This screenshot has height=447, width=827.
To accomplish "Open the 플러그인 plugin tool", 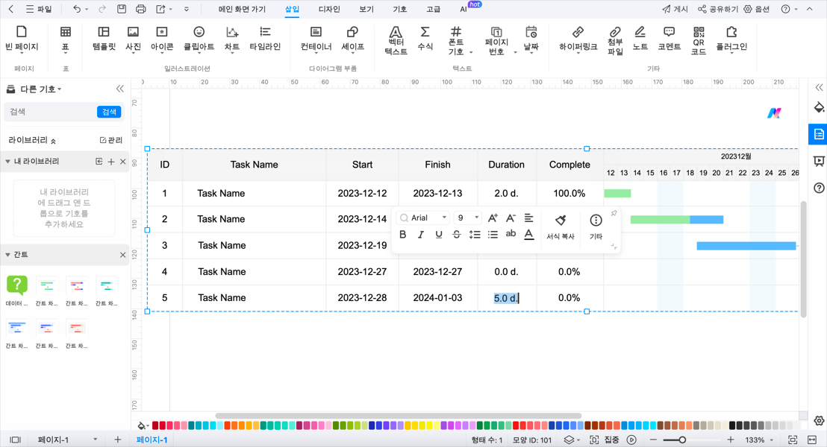I will 731,39.
